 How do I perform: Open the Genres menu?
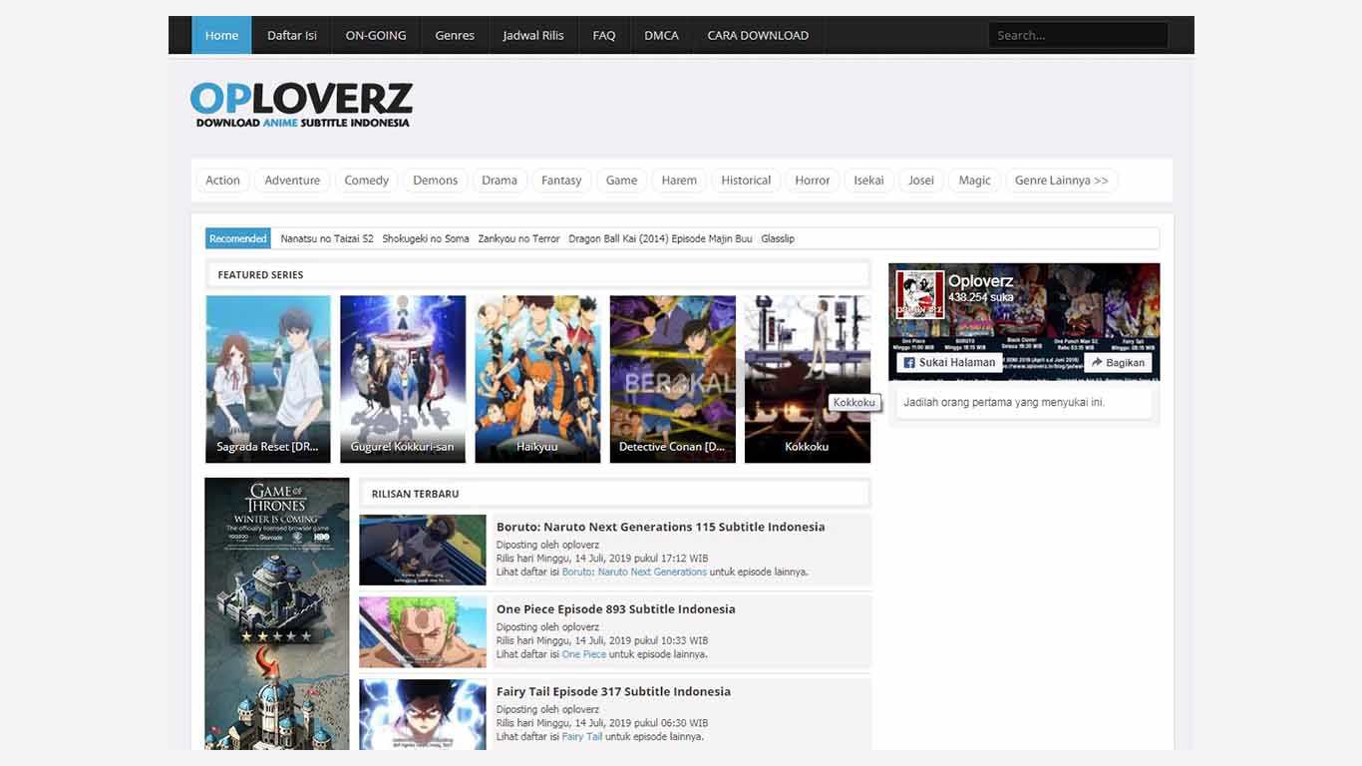click(x=455, y=35)
